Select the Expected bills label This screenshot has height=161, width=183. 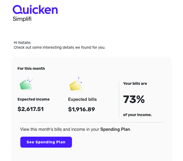click(82, 99)
